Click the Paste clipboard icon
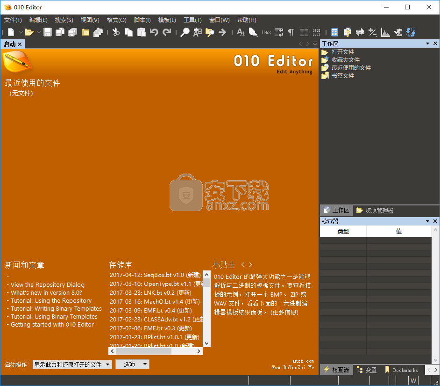The width and height of the screenshot is (440, 386). (142, 32)
